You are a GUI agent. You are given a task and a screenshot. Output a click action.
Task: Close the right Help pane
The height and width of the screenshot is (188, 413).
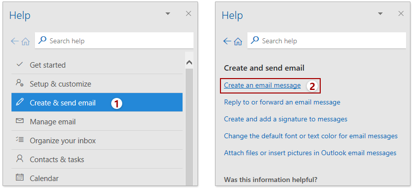401,13
